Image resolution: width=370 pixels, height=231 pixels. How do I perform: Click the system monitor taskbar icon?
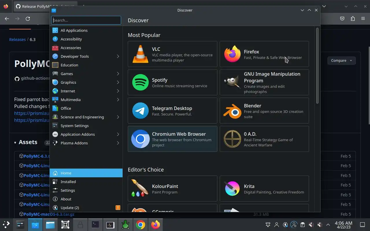pyautogui.click(x=110, y=225)
